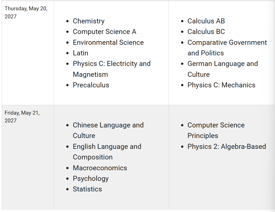Click Calculus AB exam entry
The image size is (275, 212).
tap(206, 21)
